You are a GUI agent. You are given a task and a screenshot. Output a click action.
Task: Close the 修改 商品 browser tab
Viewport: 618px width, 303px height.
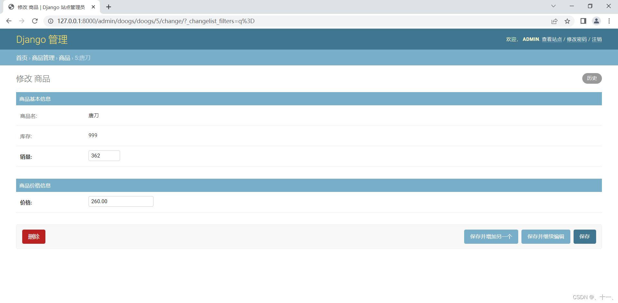click(x=93, y=7)
